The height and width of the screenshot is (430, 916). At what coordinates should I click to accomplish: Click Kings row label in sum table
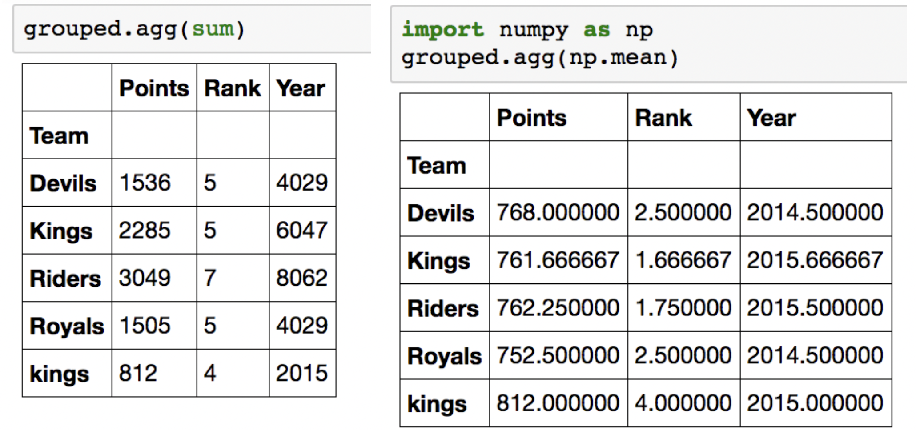point(61,231)
